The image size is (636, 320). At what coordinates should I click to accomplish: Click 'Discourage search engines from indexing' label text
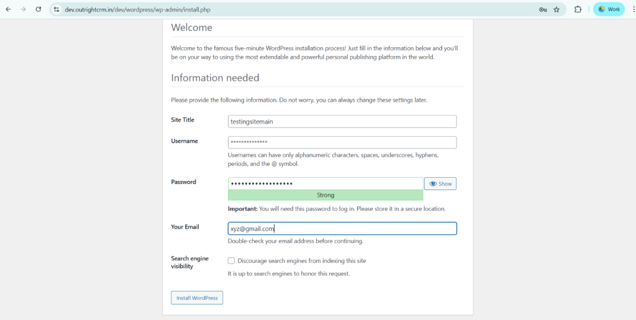(302, 261)
